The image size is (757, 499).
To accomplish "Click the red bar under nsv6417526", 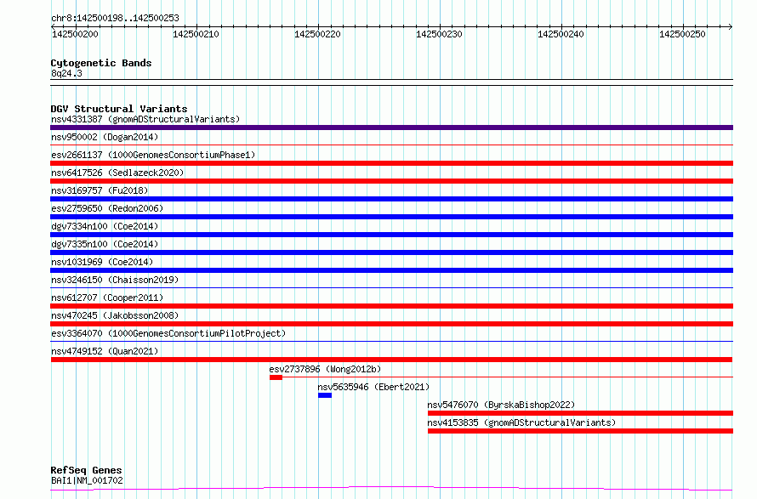I will pos(391,181).
